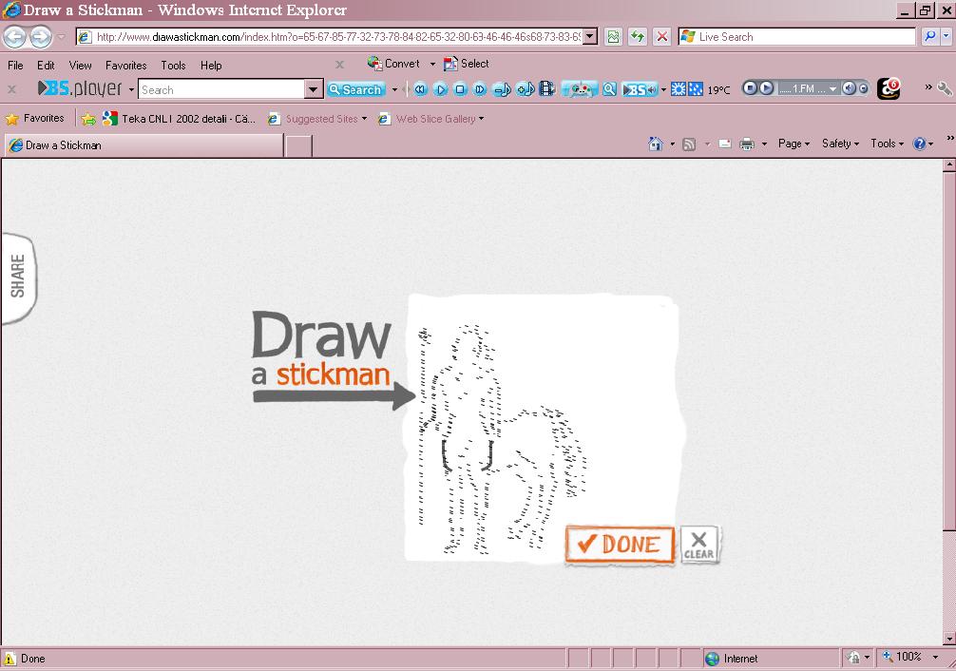Image resolution: width=956 pixels, height=671 pixels.
Task: Click the BS.Player logo in toolbar
Action: [80, 89]
